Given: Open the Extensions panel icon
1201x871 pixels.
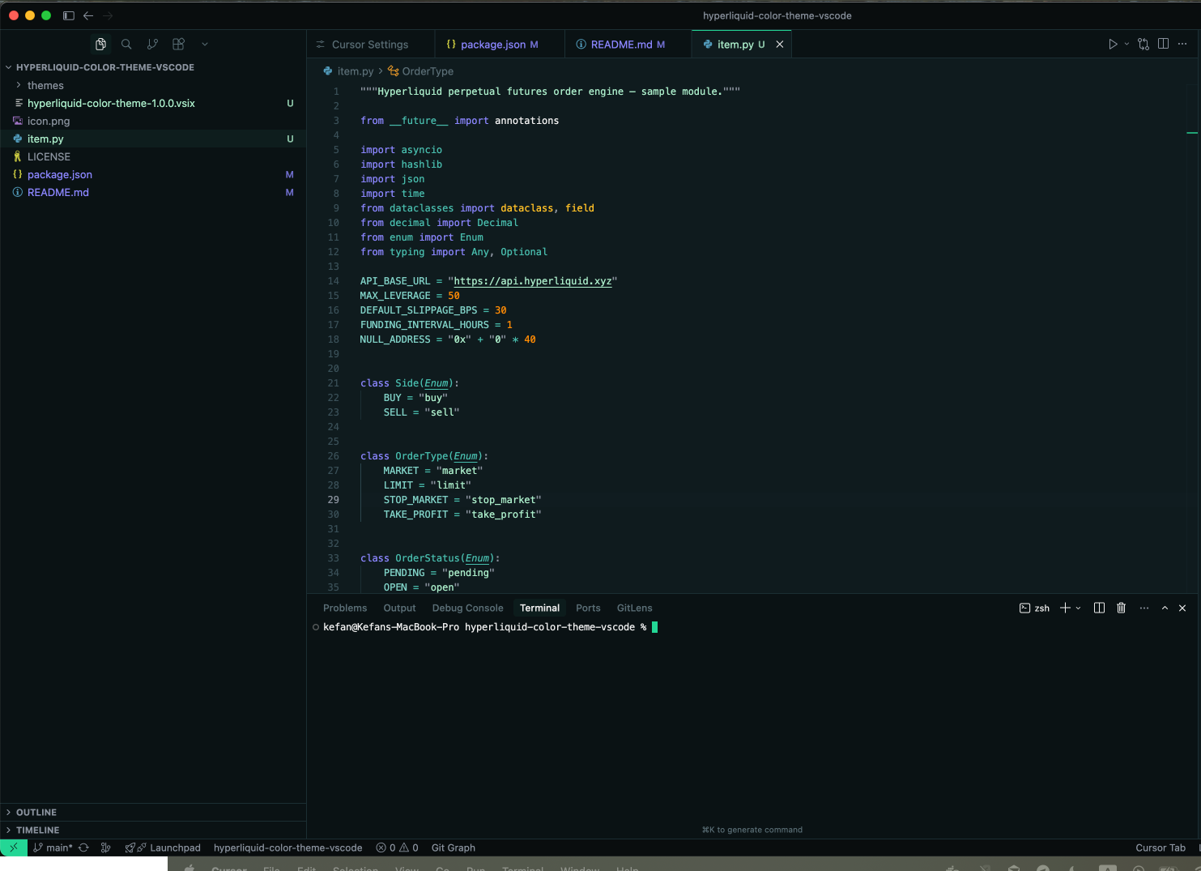Looking at the screenshot, I should [x=178, y=44].
